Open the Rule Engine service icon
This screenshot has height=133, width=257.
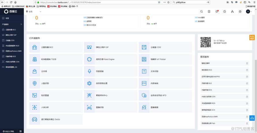(89, 59)
